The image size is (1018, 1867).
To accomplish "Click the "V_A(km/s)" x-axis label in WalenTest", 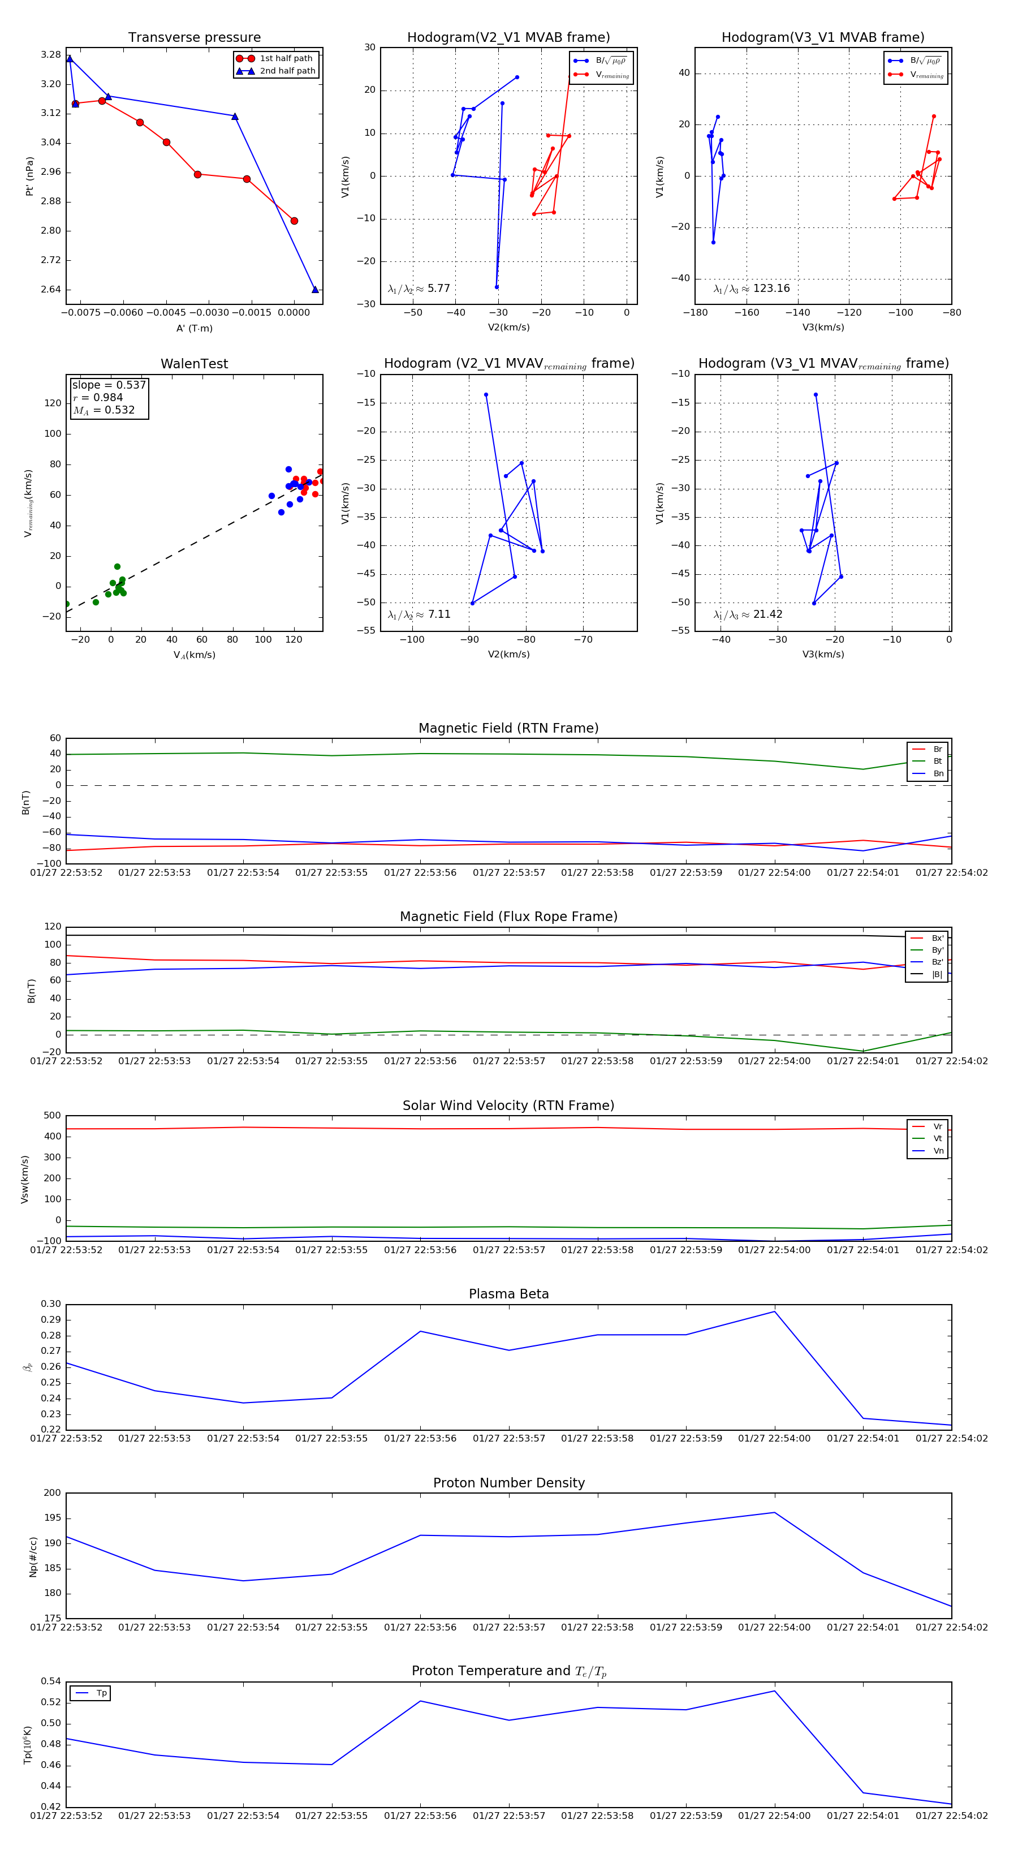I will (194, 655).
